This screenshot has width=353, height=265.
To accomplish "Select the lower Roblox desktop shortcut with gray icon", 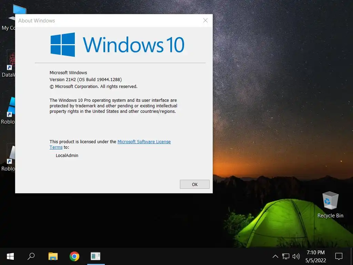I will [8, 158].
